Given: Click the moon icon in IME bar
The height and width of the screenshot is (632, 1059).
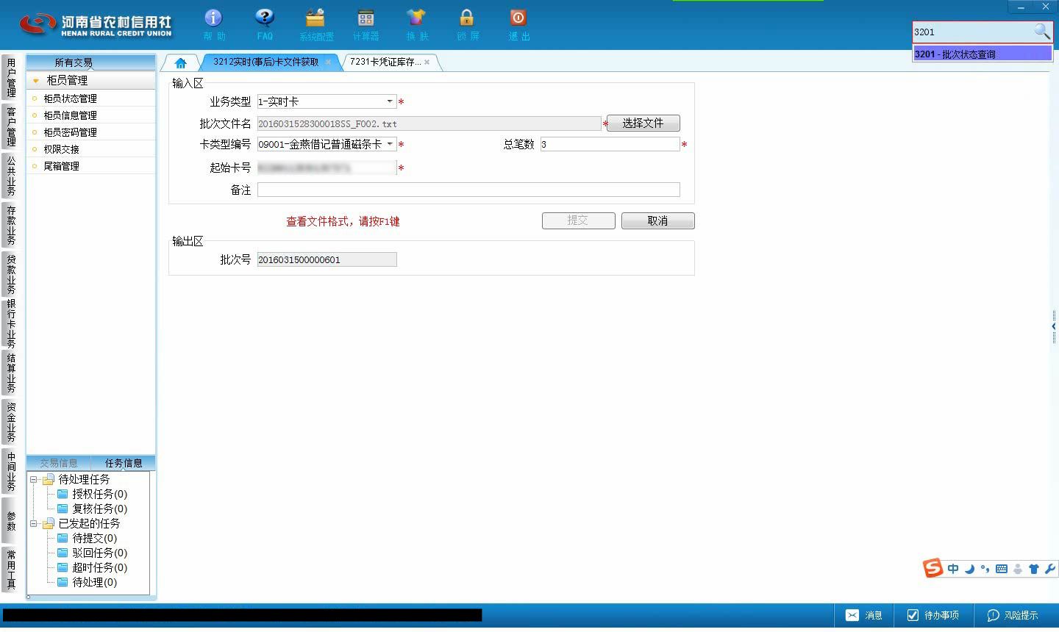Looking at the screenshot, I should (969, 569).
